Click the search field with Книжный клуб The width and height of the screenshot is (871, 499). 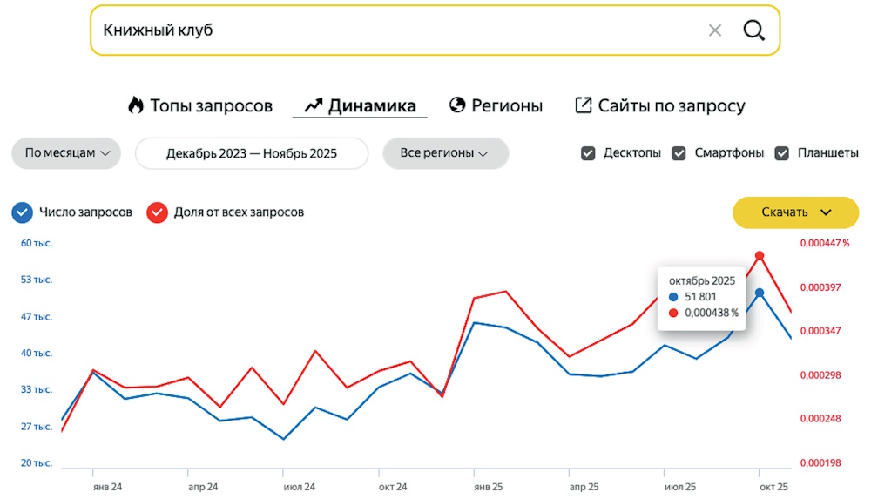pyautogui.click(x=392, y=30)
